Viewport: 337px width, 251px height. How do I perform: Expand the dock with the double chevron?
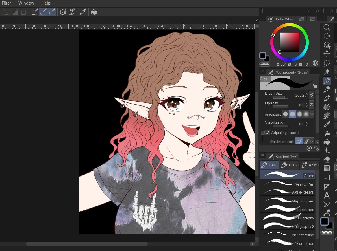(317, 11)
